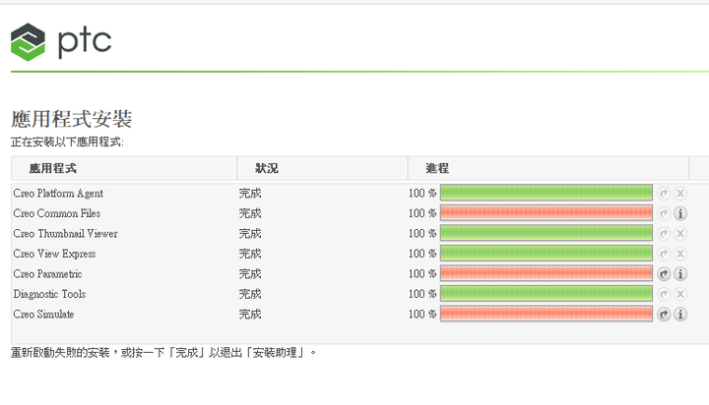The width and height of the screenshot is (709, 405).
Task: Retry Creo Common Files installation
Action: [664, 213]
